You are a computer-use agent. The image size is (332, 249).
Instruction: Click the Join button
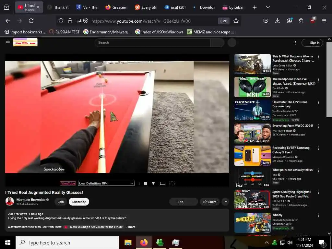(x=61, y=202)
